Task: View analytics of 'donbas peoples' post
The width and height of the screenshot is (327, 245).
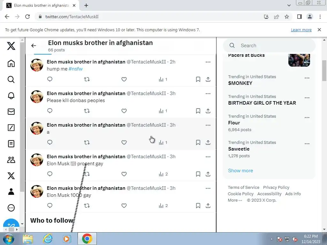Action: click(163, 111)
